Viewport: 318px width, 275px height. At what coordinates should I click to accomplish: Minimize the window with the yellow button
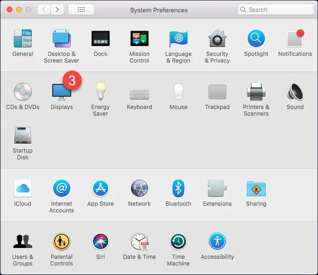point(19,9)
